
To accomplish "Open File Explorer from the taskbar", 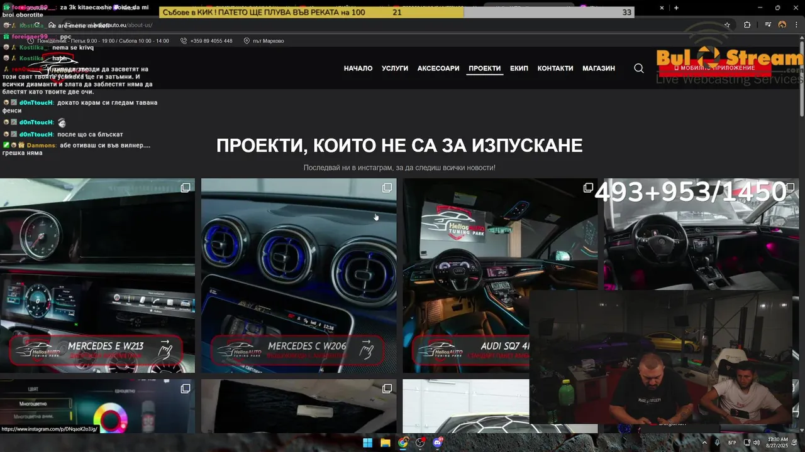I will tap(385, 443).
